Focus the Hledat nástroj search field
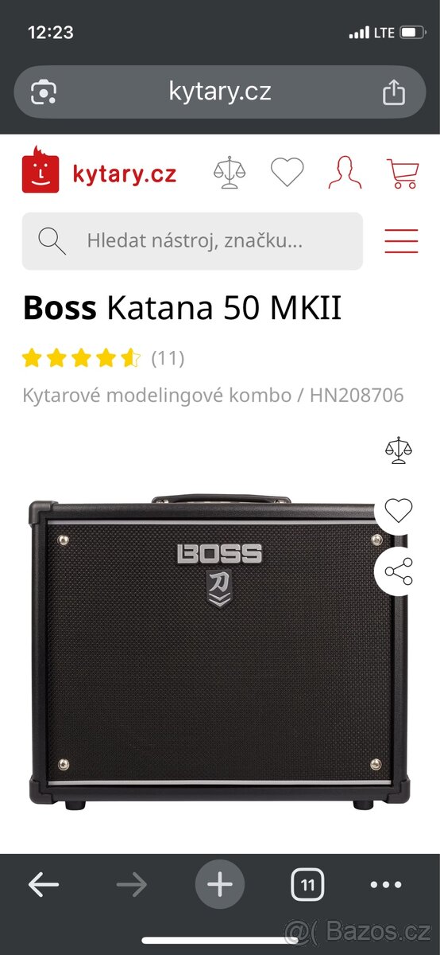 coord(192,241)
